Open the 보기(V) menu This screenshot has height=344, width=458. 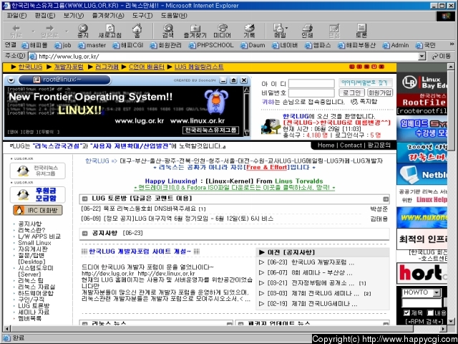pos(74,16)
